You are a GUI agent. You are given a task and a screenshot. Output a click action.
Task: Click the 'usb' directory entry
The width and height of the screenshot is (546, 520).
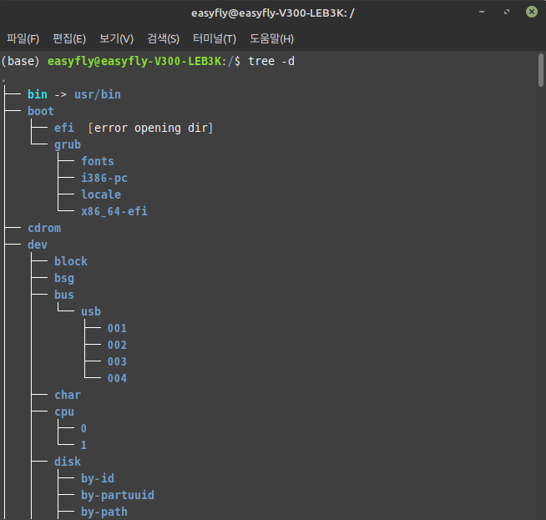pos(91,312)
